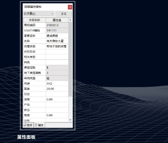This screenshot has height=143, width=168.
Task: Open the 砼房屋(1) dropdown list
Action: 39,14
